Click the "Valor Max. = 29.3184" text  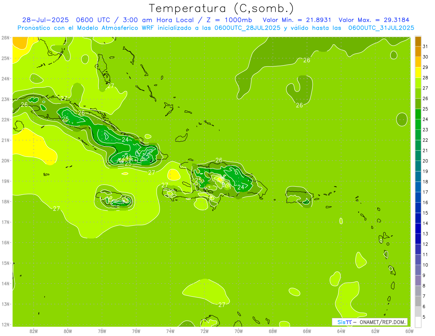pyautogui.click(x=373, y=20)
